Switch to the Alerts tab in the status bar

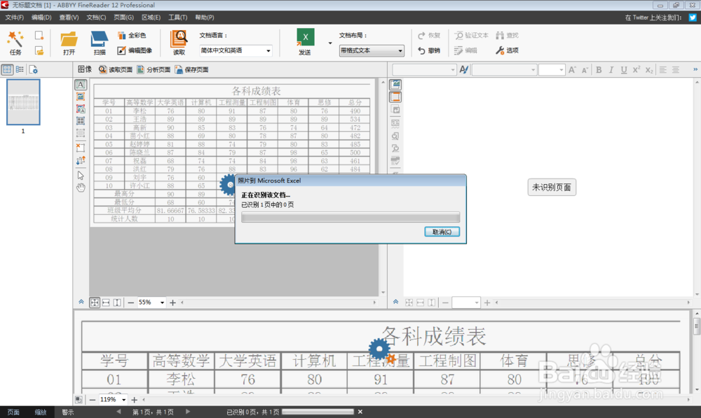pos(68,412)
